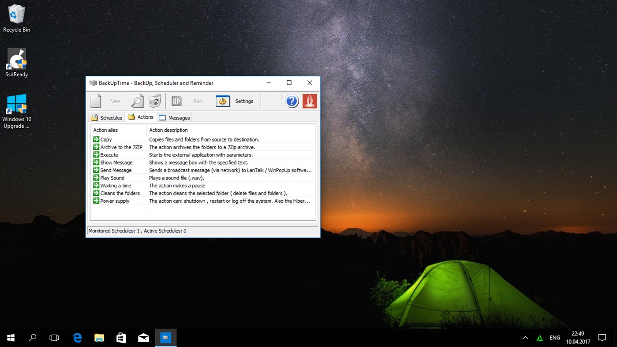
Task: Select the Copy action green arrow icon
Action: [x=96, y=139]
